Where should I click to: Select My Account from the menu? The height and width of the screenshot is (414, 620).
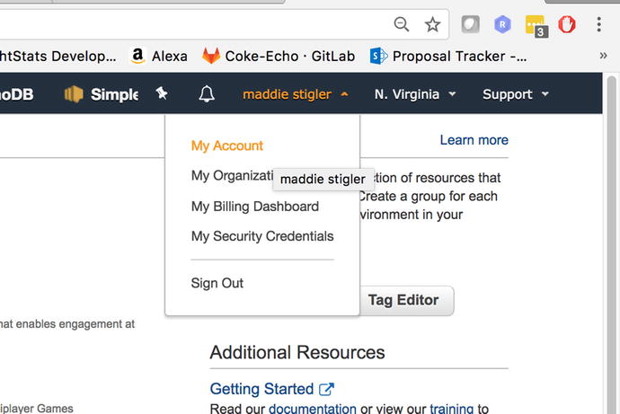[227, 145]
